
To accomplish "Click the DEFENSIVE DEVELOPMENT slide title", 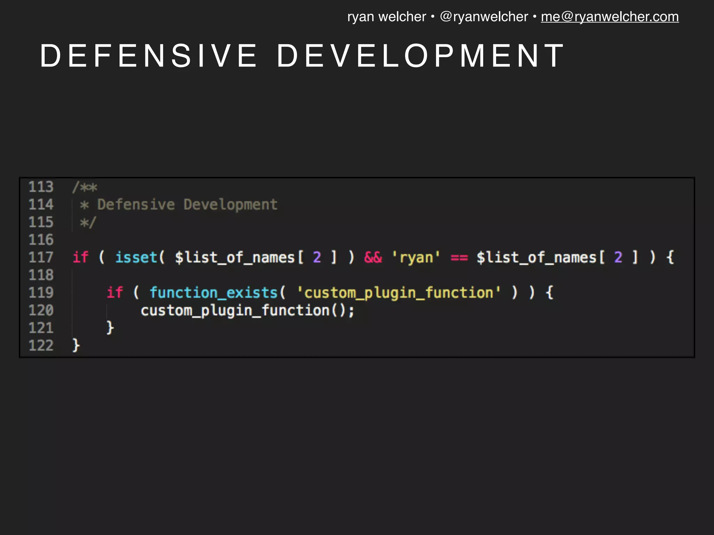I will click(x=302, y=56).
